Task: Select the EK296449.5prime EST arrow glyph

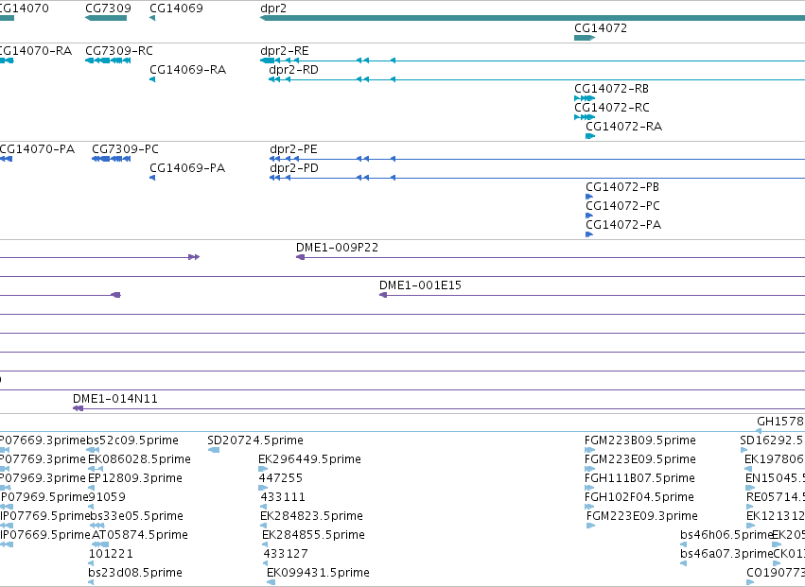Action: coord(263,469)
